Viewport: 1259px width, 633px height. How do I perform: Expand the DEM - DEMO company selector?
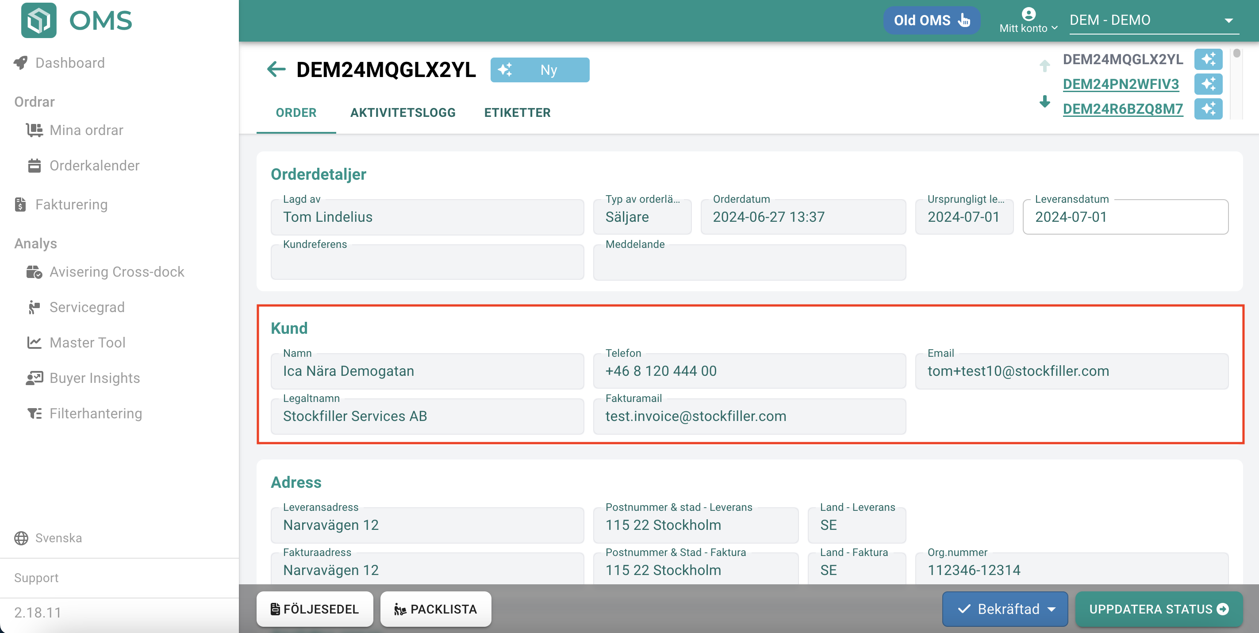tap(1153, 20)
